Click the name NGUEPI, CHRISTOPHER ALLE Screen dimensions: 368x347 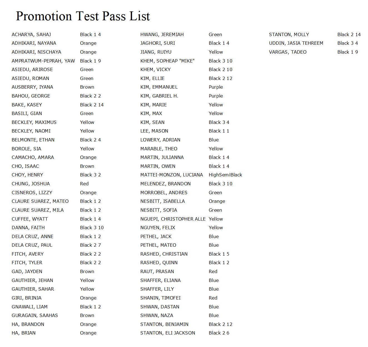(x=173, y=219)
